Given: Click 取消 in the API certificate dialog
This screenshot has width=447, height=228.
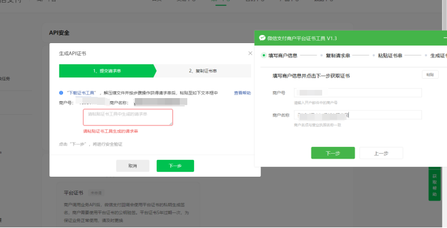Looking at the screenshot, I should click(132, 166).
